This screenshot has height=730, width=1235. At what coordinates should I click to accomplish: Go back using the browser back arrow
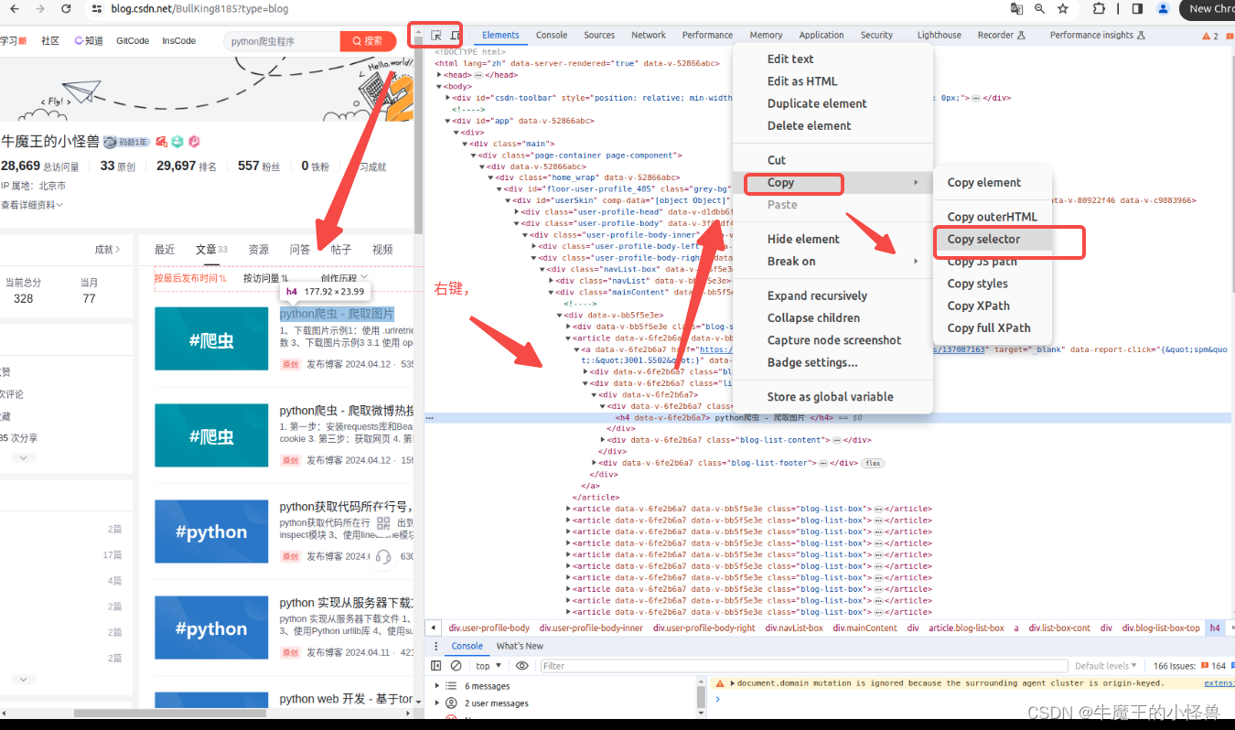pos(15,8)
